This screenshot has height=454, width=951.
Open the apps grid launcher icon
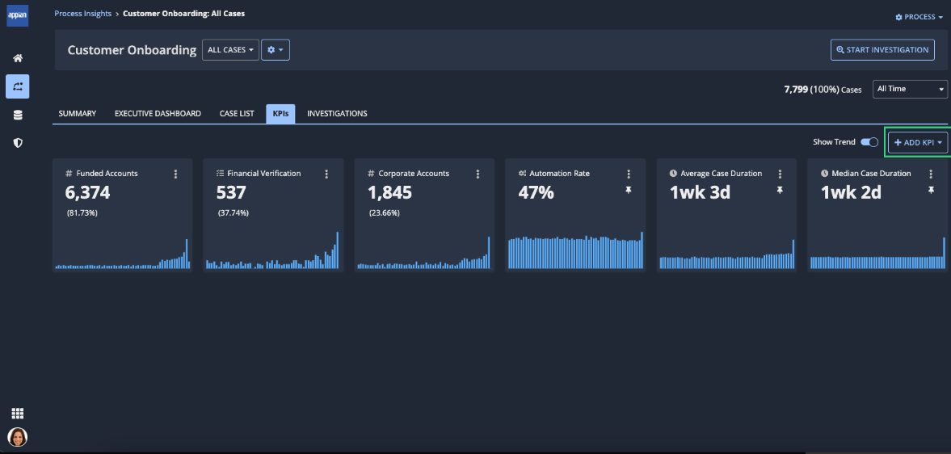17,413
